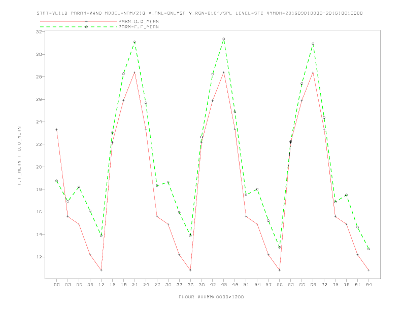Click the circle marker on green legend line
Screen dimensions: 402x310
click(x=86, y=27)
